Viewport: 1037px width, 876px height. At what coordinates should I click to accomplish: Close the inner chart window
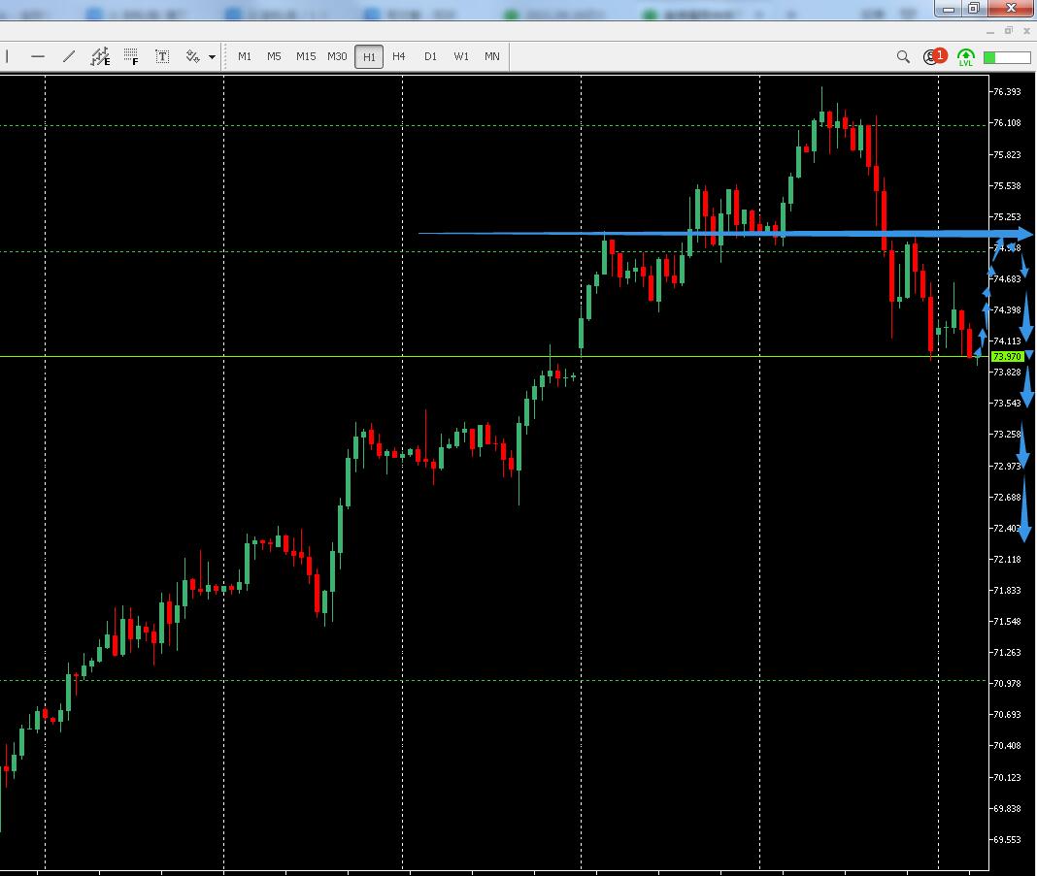click(1027, 30)
